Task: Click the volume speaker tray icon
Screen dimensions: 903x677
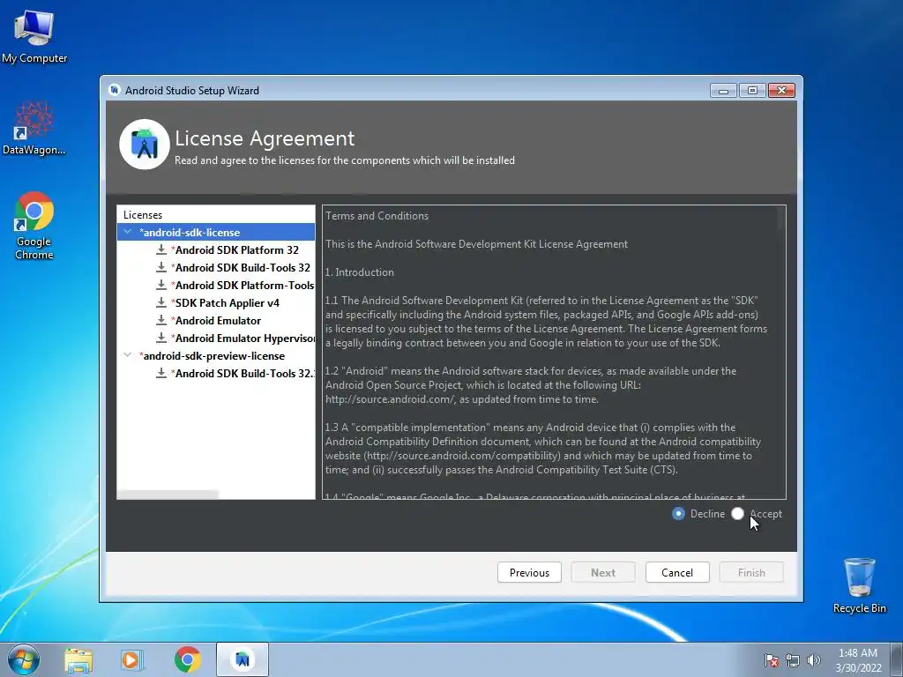Action: tap(814, 660)
